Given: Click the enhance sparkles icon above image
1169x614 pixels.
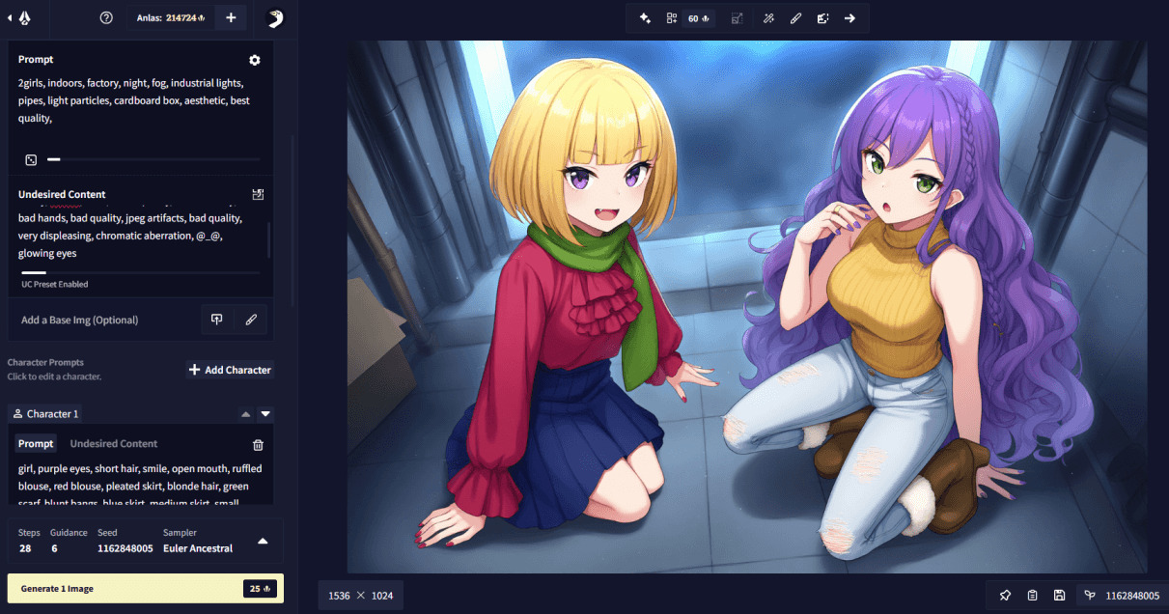Looking at the screenshot, I should (x=646, y=18).
